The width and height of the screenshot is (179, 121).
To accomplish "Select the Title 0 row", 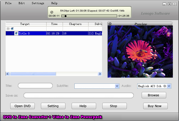I will point(54,33).
